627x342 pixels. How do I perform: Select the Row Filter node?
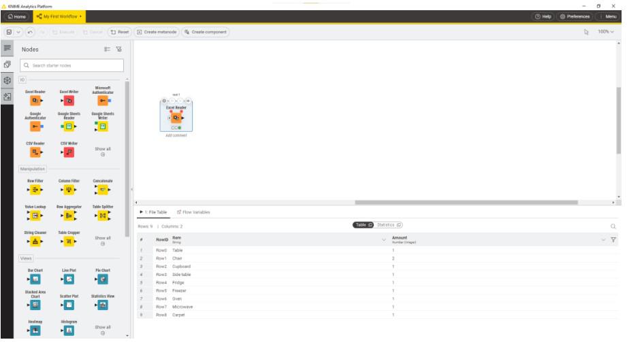tap(35, 190)
